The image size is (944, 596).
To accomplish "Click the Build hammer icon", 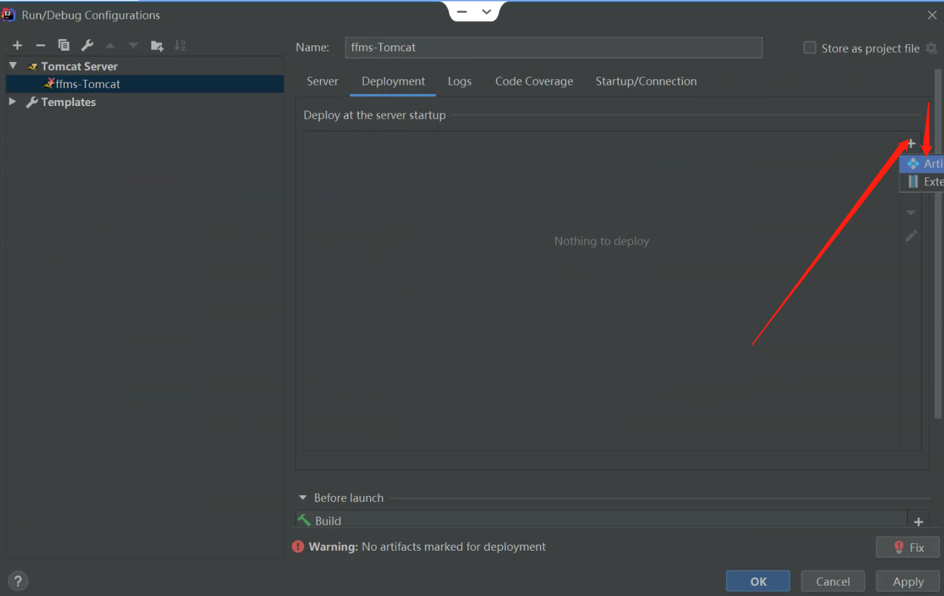I will pyautogui.click(x=304, y=520).
